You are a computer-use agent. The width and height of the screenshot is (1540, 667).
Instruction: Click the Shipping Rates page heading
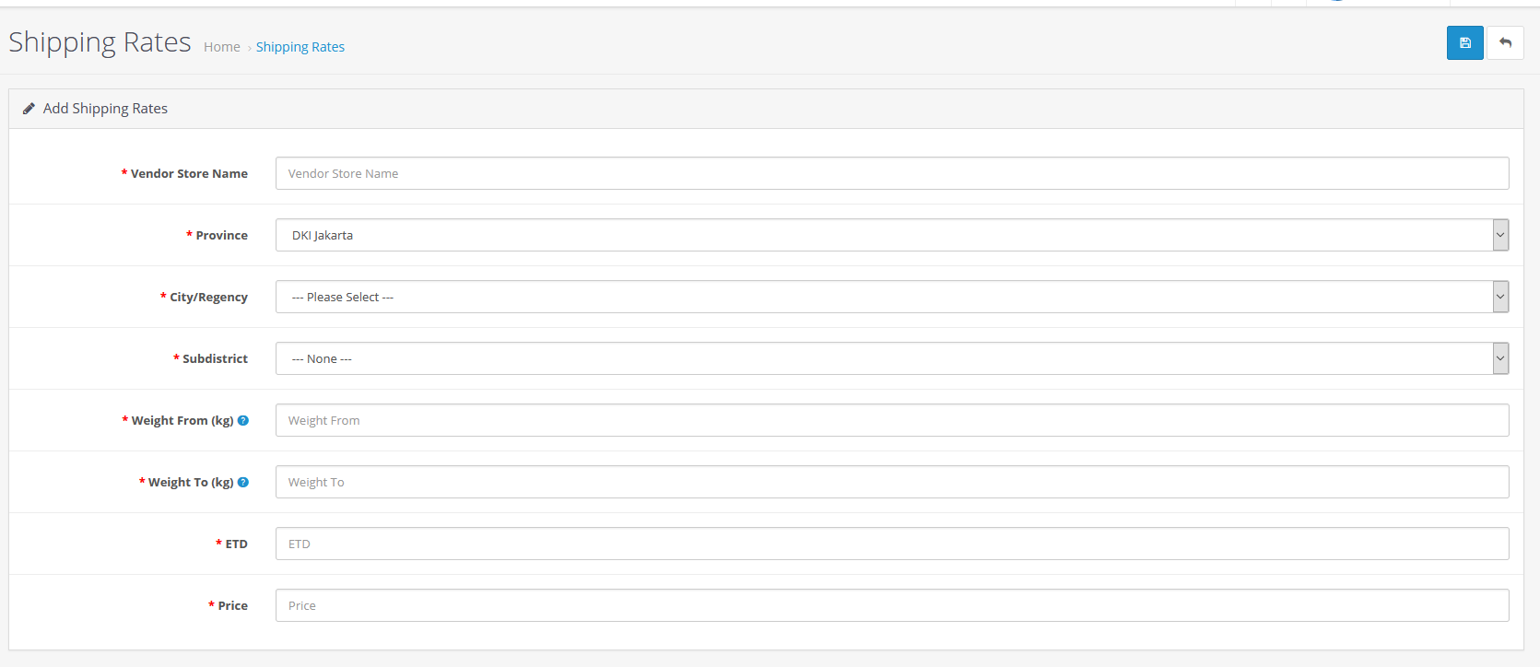[x=100, y=42]
